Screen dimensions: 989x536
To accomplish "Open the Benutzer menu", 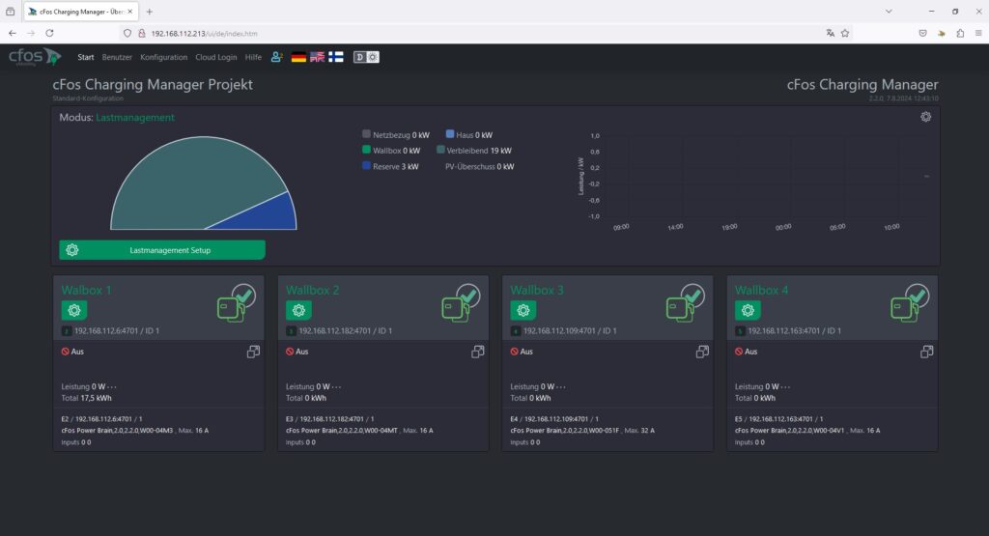I will click(x=117, y=57).
